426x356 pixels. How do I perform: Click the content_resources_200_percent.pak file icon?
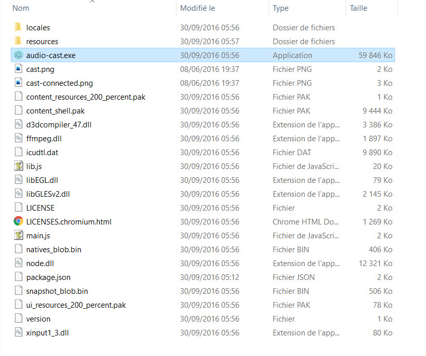18,97
